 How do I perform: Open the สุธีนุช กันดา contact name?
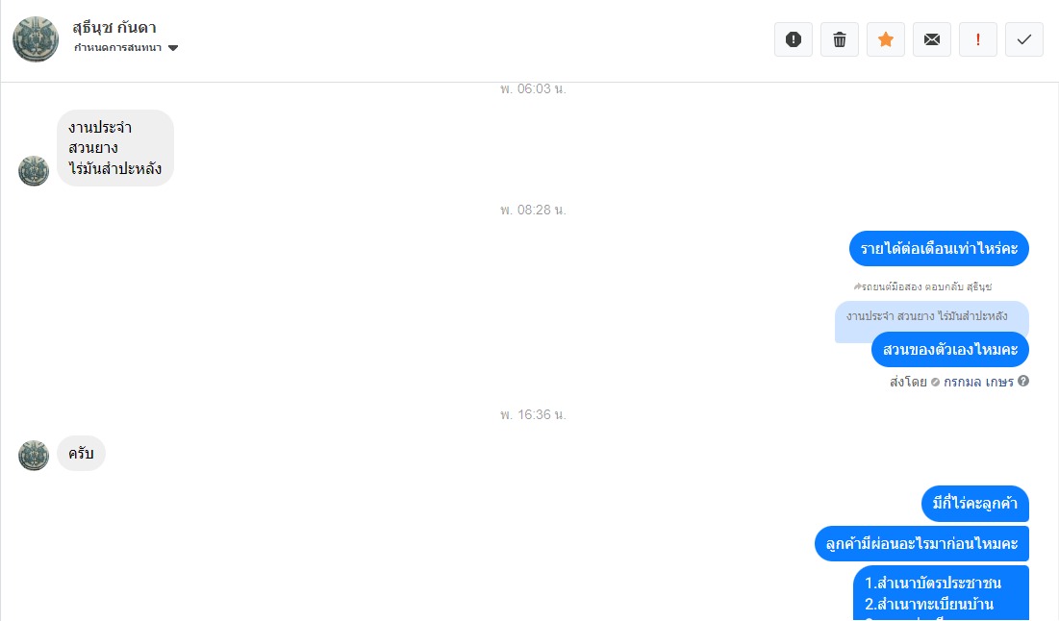pos(114,28)
